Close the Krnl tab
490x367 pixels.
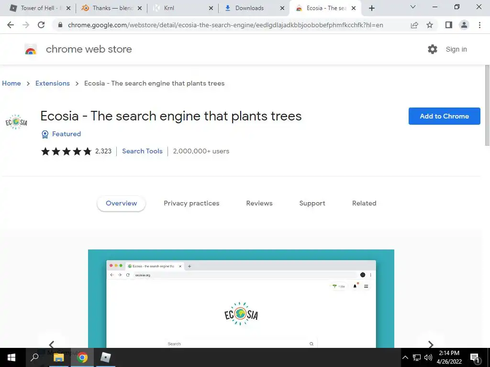(211, 8)
